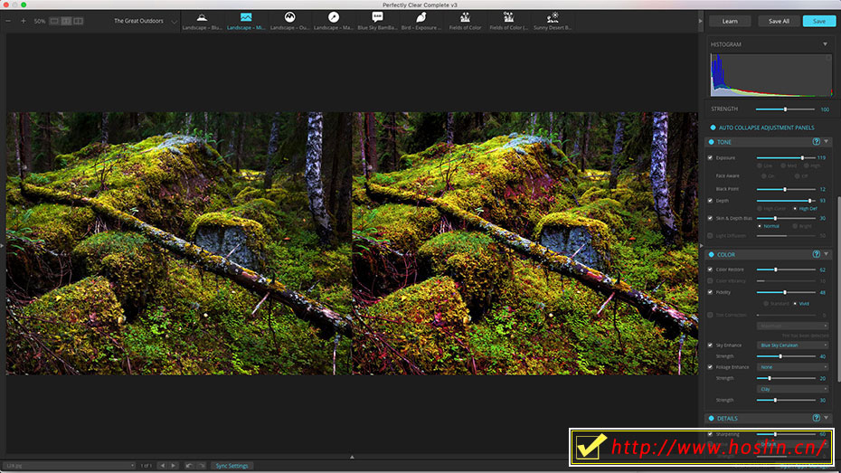
Task: Open the image file name dropdown
Action: [x=70, y=466]
